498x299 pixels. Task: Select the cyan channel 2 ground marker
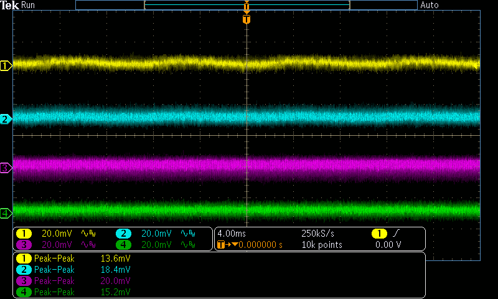click(6, 119)
